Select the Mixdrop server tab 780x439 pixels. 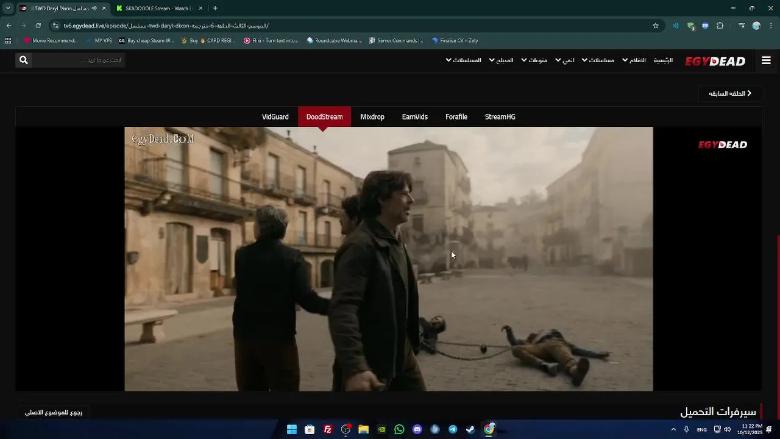tap(372, 117)
